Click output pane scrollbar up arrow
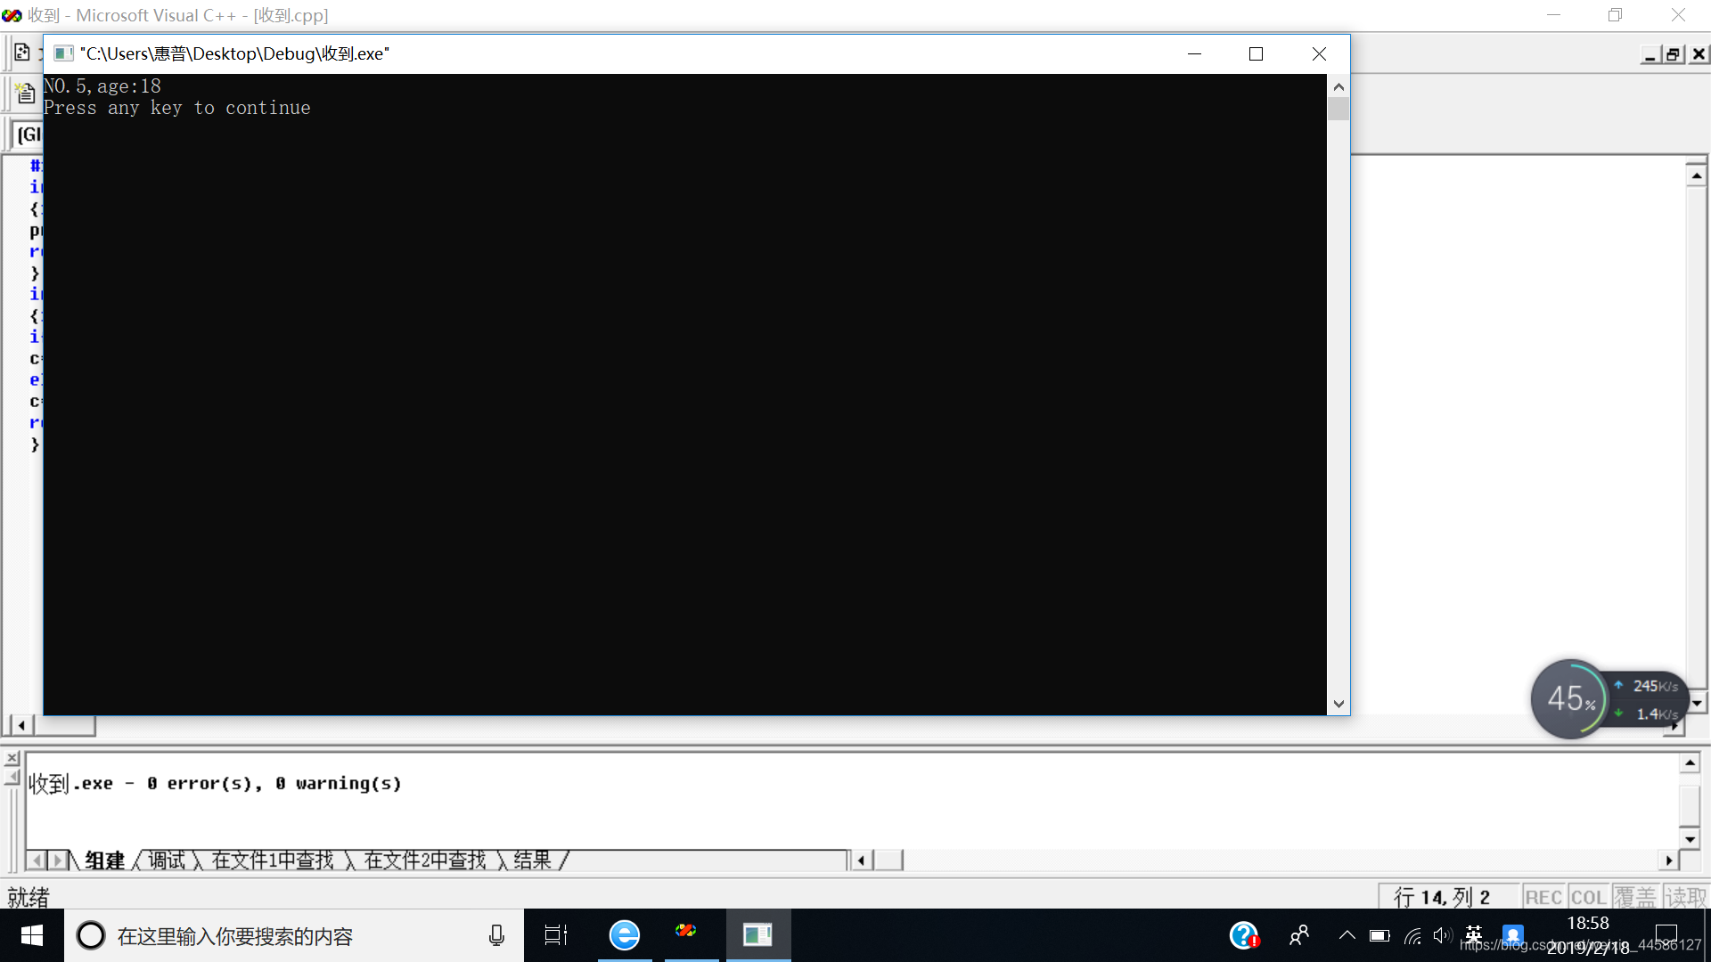Screen dimensions: 1711x962 1690,762
